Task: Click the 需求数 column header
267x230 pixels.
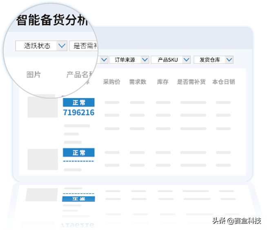Action: point(138,82)
